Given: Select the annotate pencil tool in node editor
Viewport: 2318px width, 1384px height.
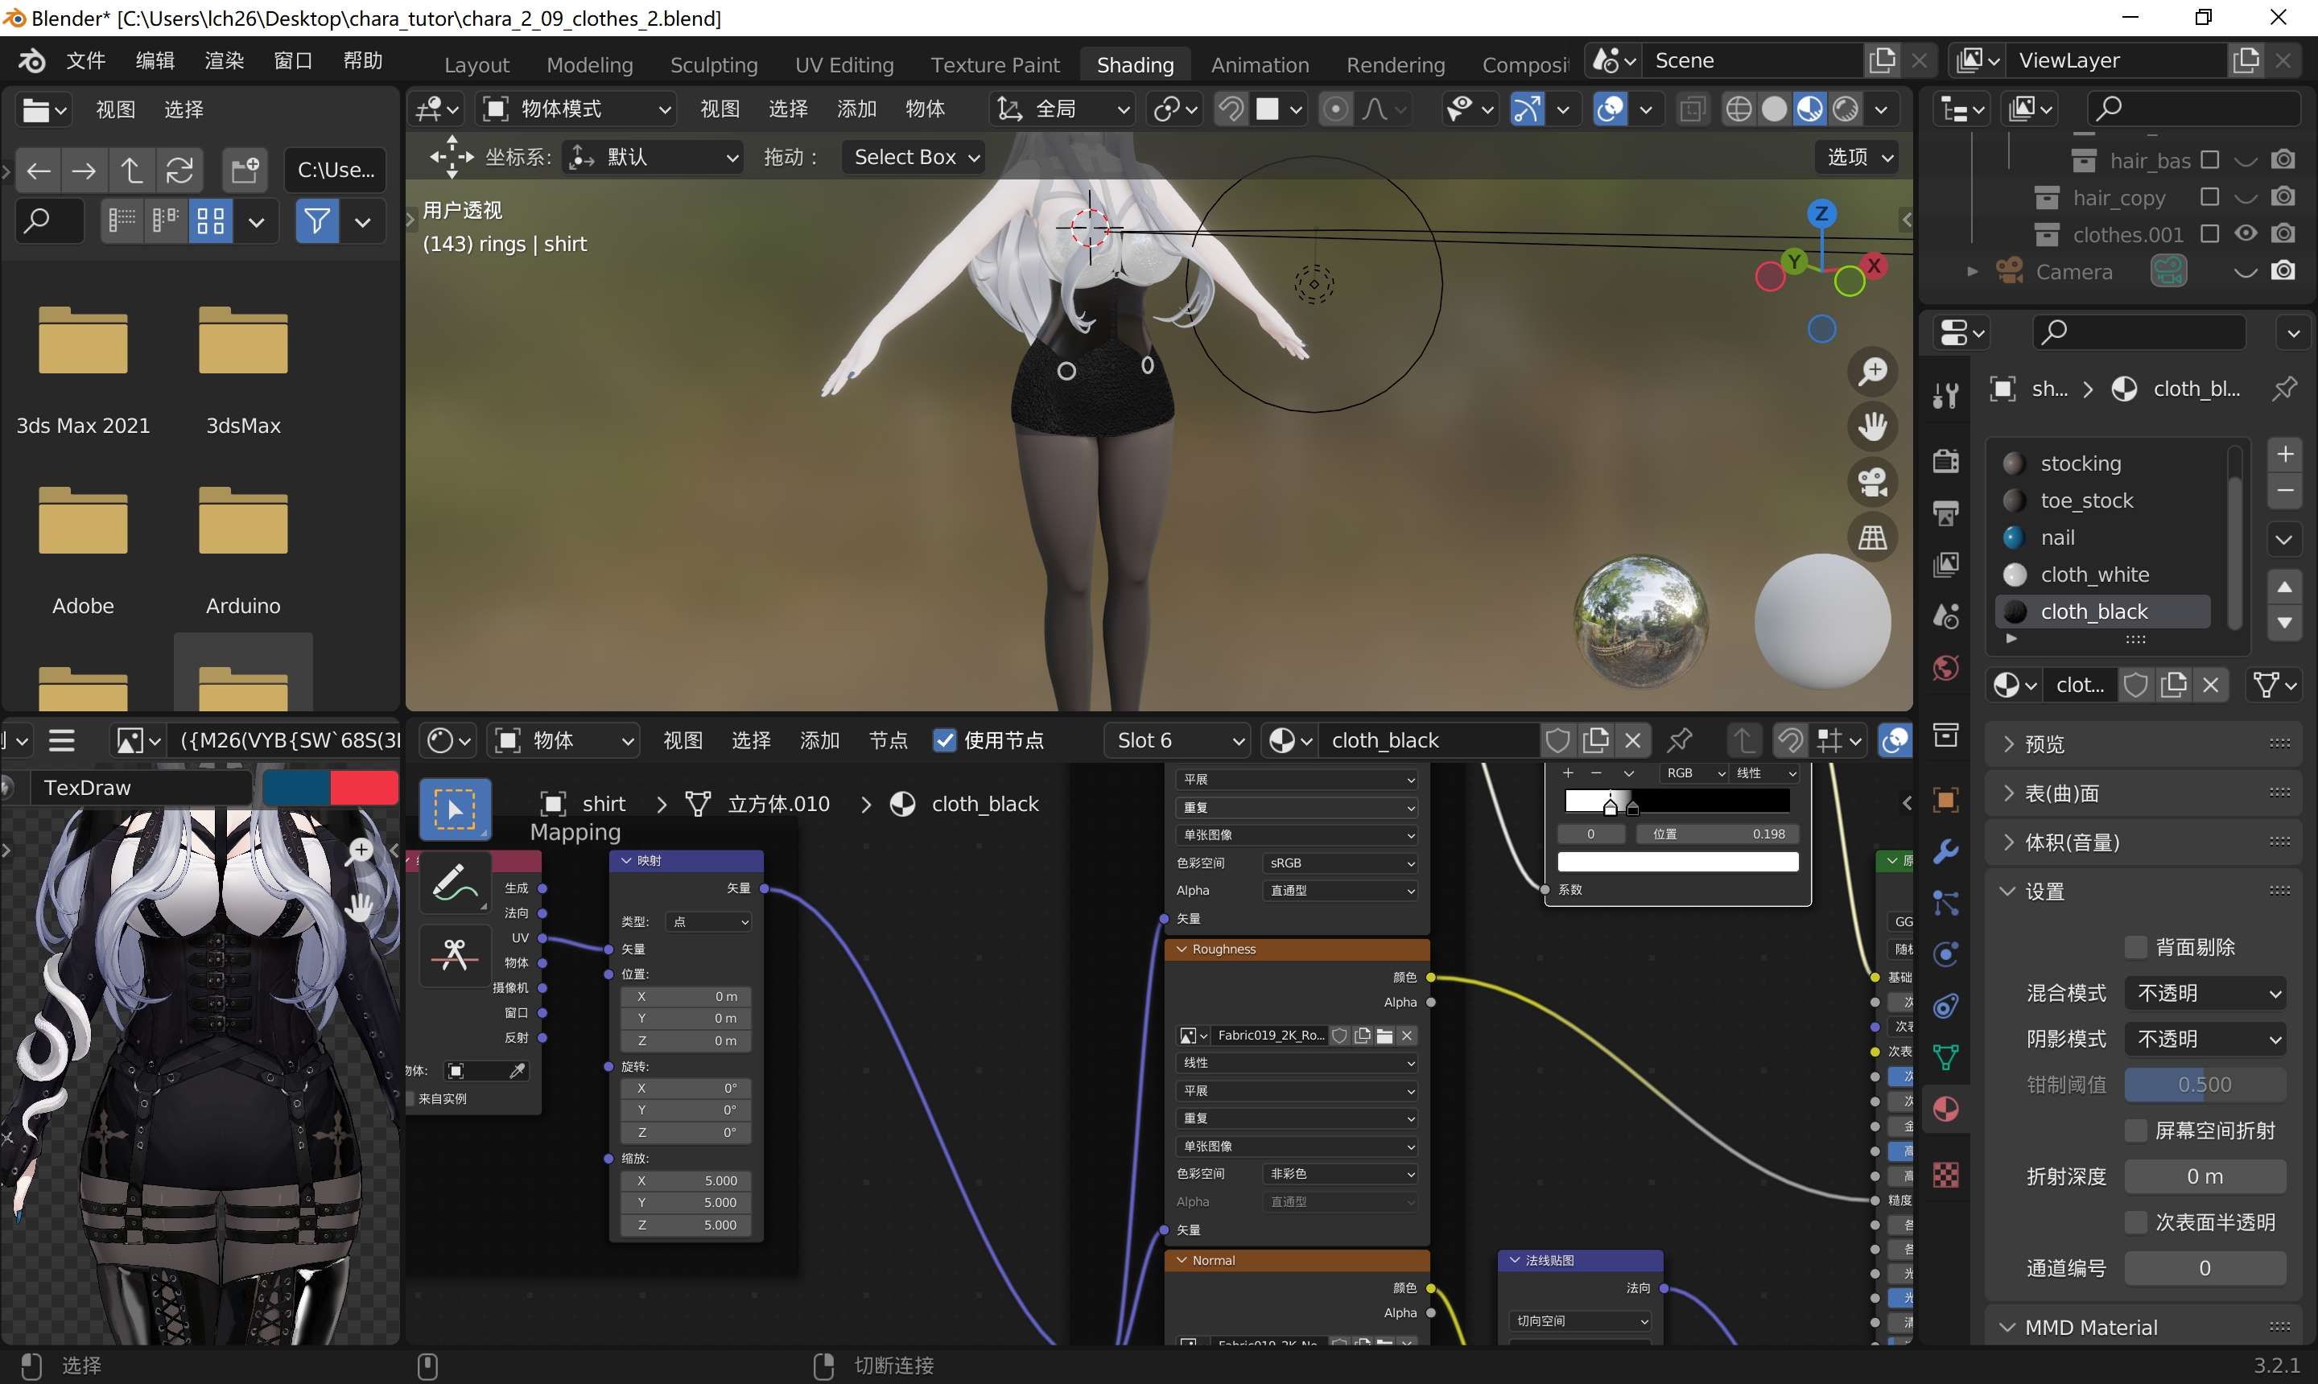Looking at the screenshot, I should click(454, 882).
